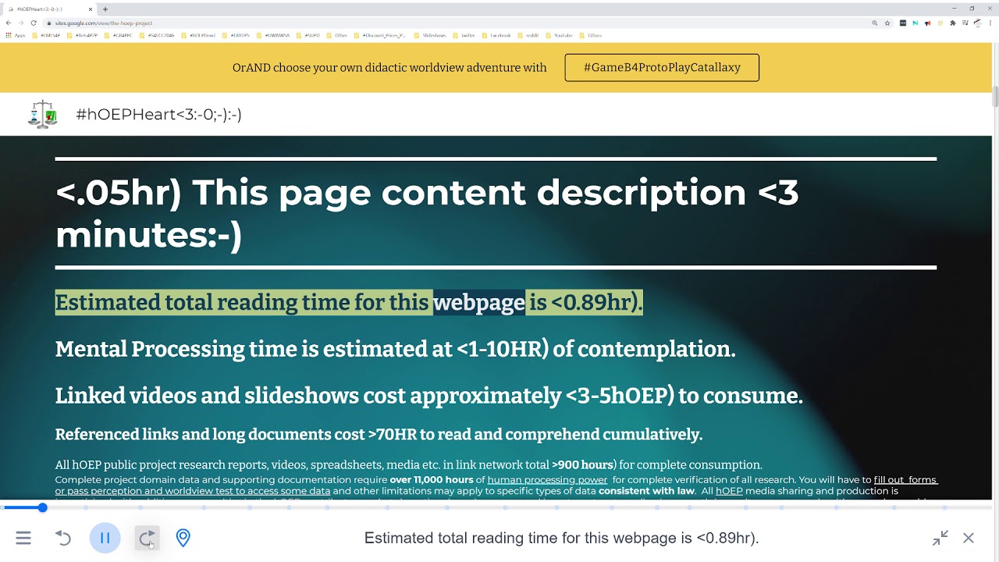
Task: Click the reader caption sentence text
Action: [x=561, y=538]
